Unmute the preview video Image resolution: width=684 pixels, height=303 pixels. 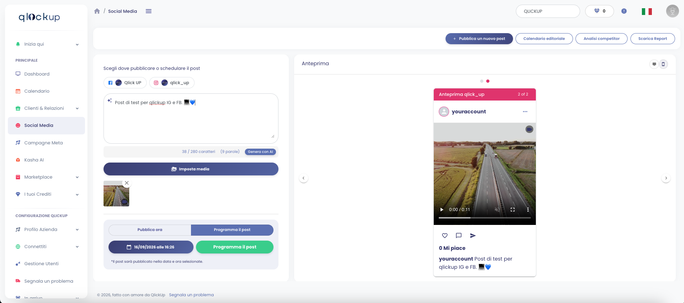coord(497,210)
